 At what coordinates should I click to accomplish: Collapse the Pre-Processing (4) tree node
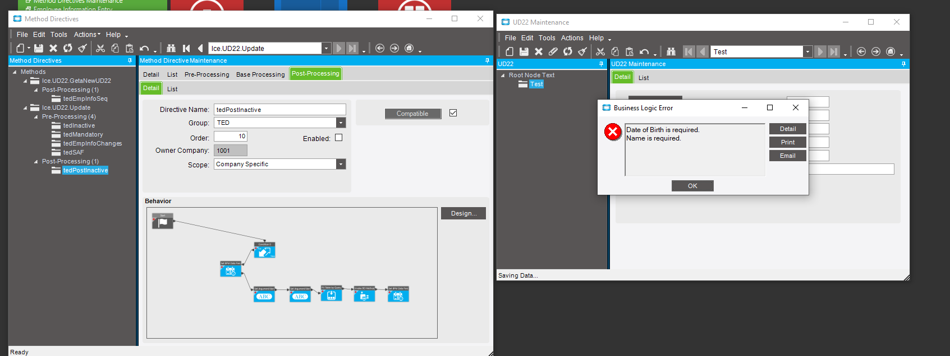(x=36, y=117)
